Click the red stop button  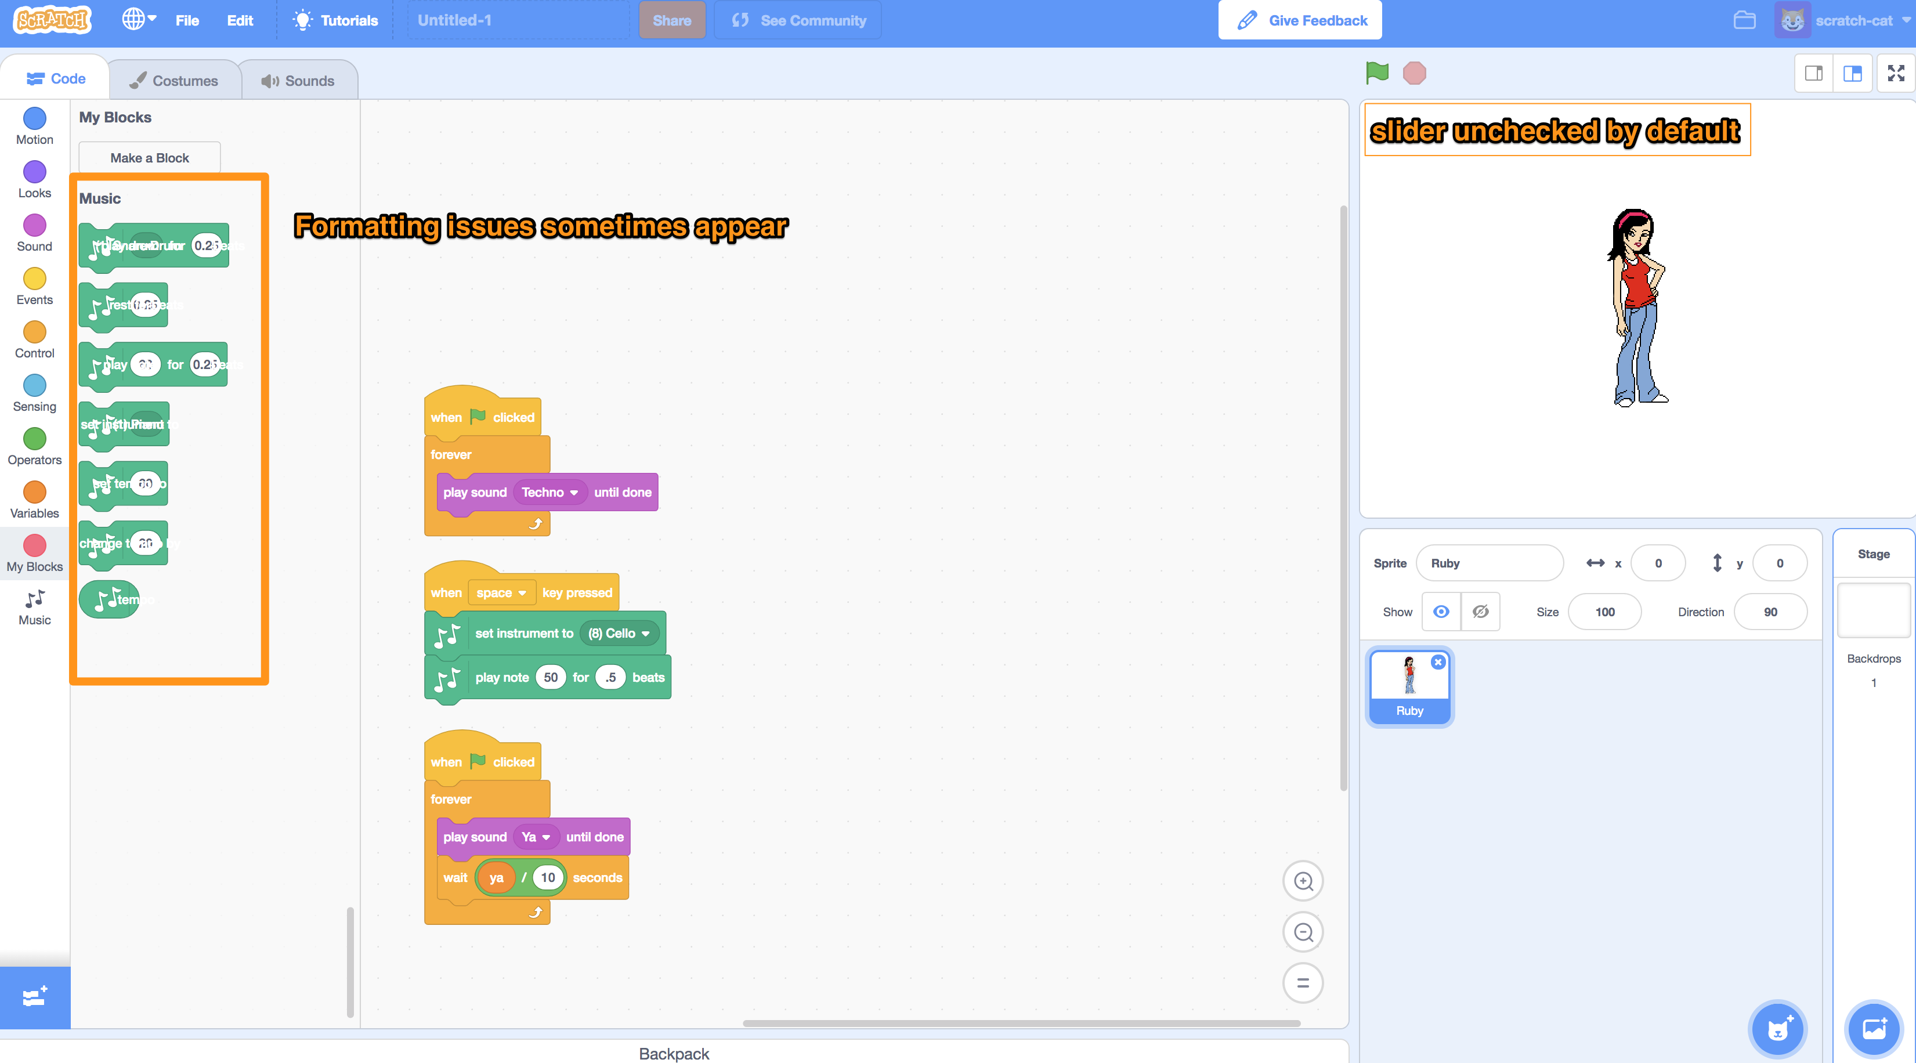1414,73
